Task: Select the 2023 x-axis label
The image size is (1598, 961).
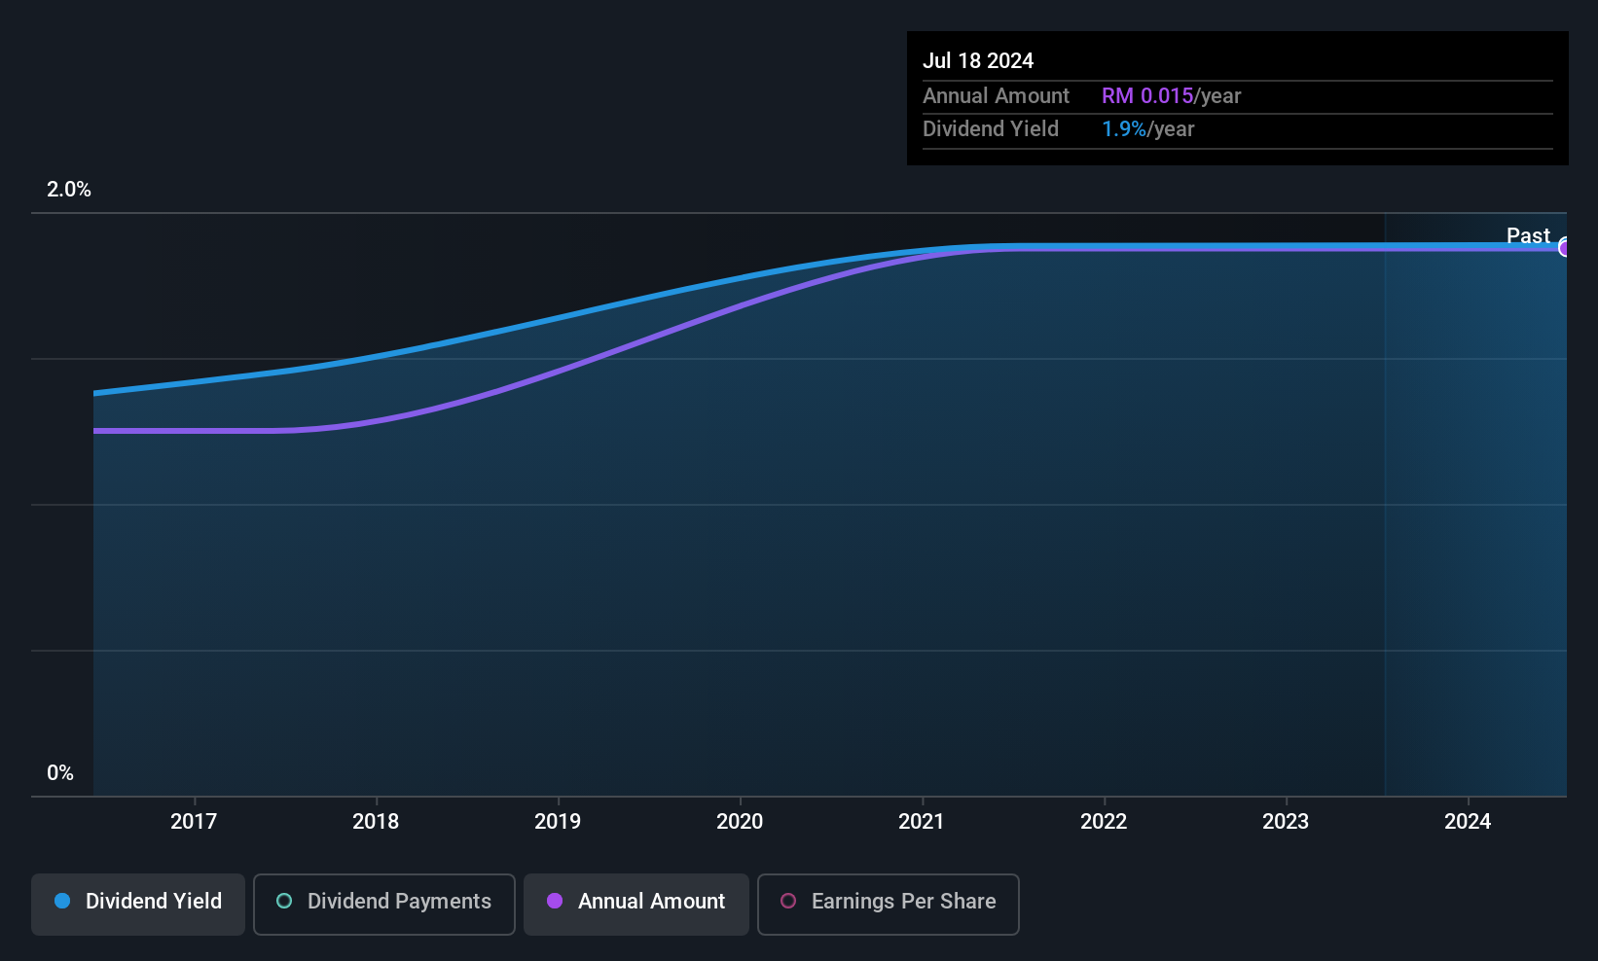Action: click(x=1286, y=821)
